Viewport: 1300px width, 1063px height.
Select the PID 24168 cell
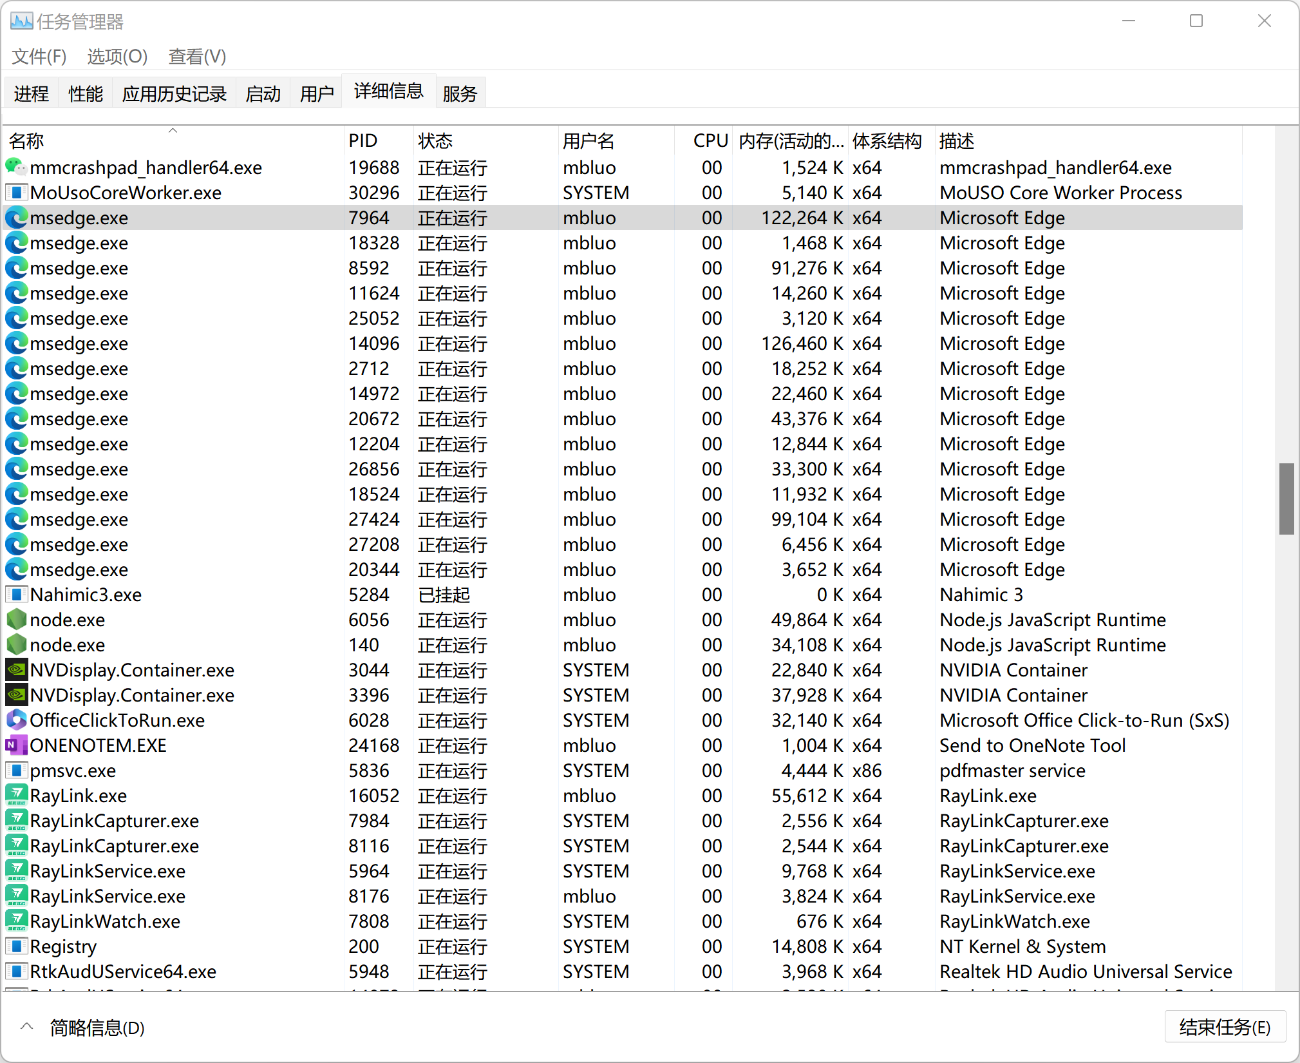[374, 745]
